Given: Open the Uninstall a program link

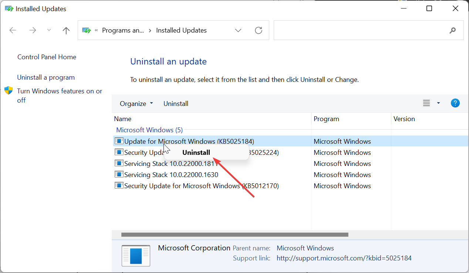Looking at the screenshot, I should coord(46,77).
